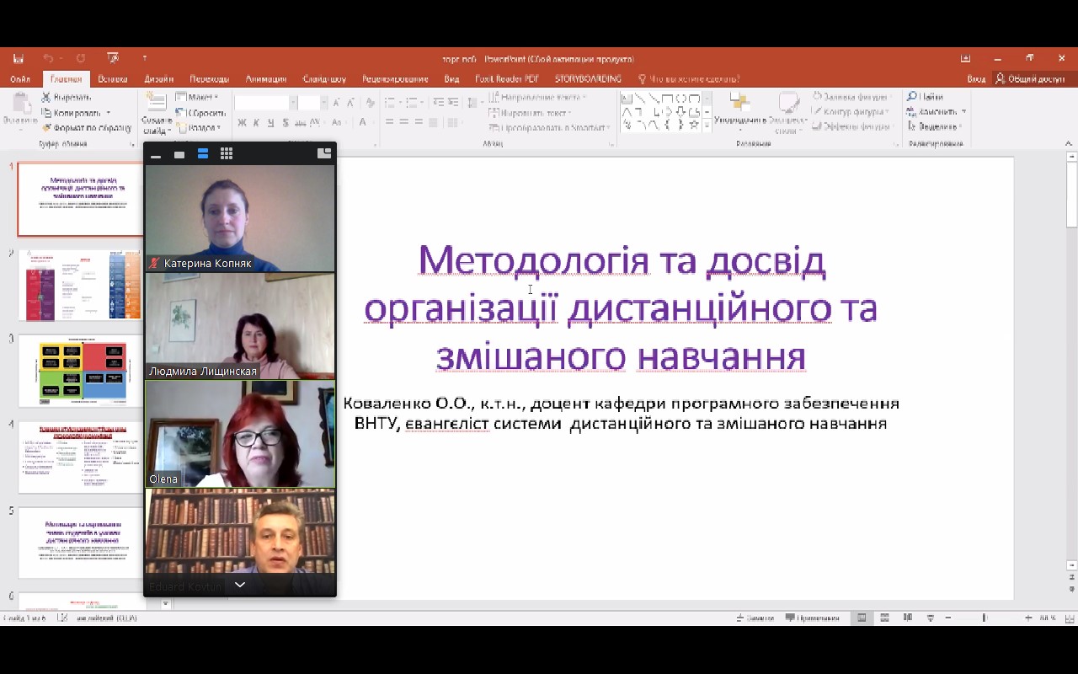Click the Format Painter (Формат по образцу) icon
Screen dimensions: 1078x674
click(46, 128)
